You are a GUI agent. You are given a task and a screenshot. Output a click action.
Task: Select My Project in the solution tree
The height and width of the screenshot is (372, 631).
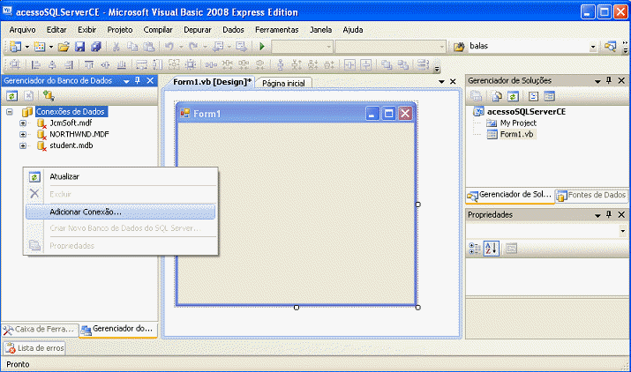point(518,123)
